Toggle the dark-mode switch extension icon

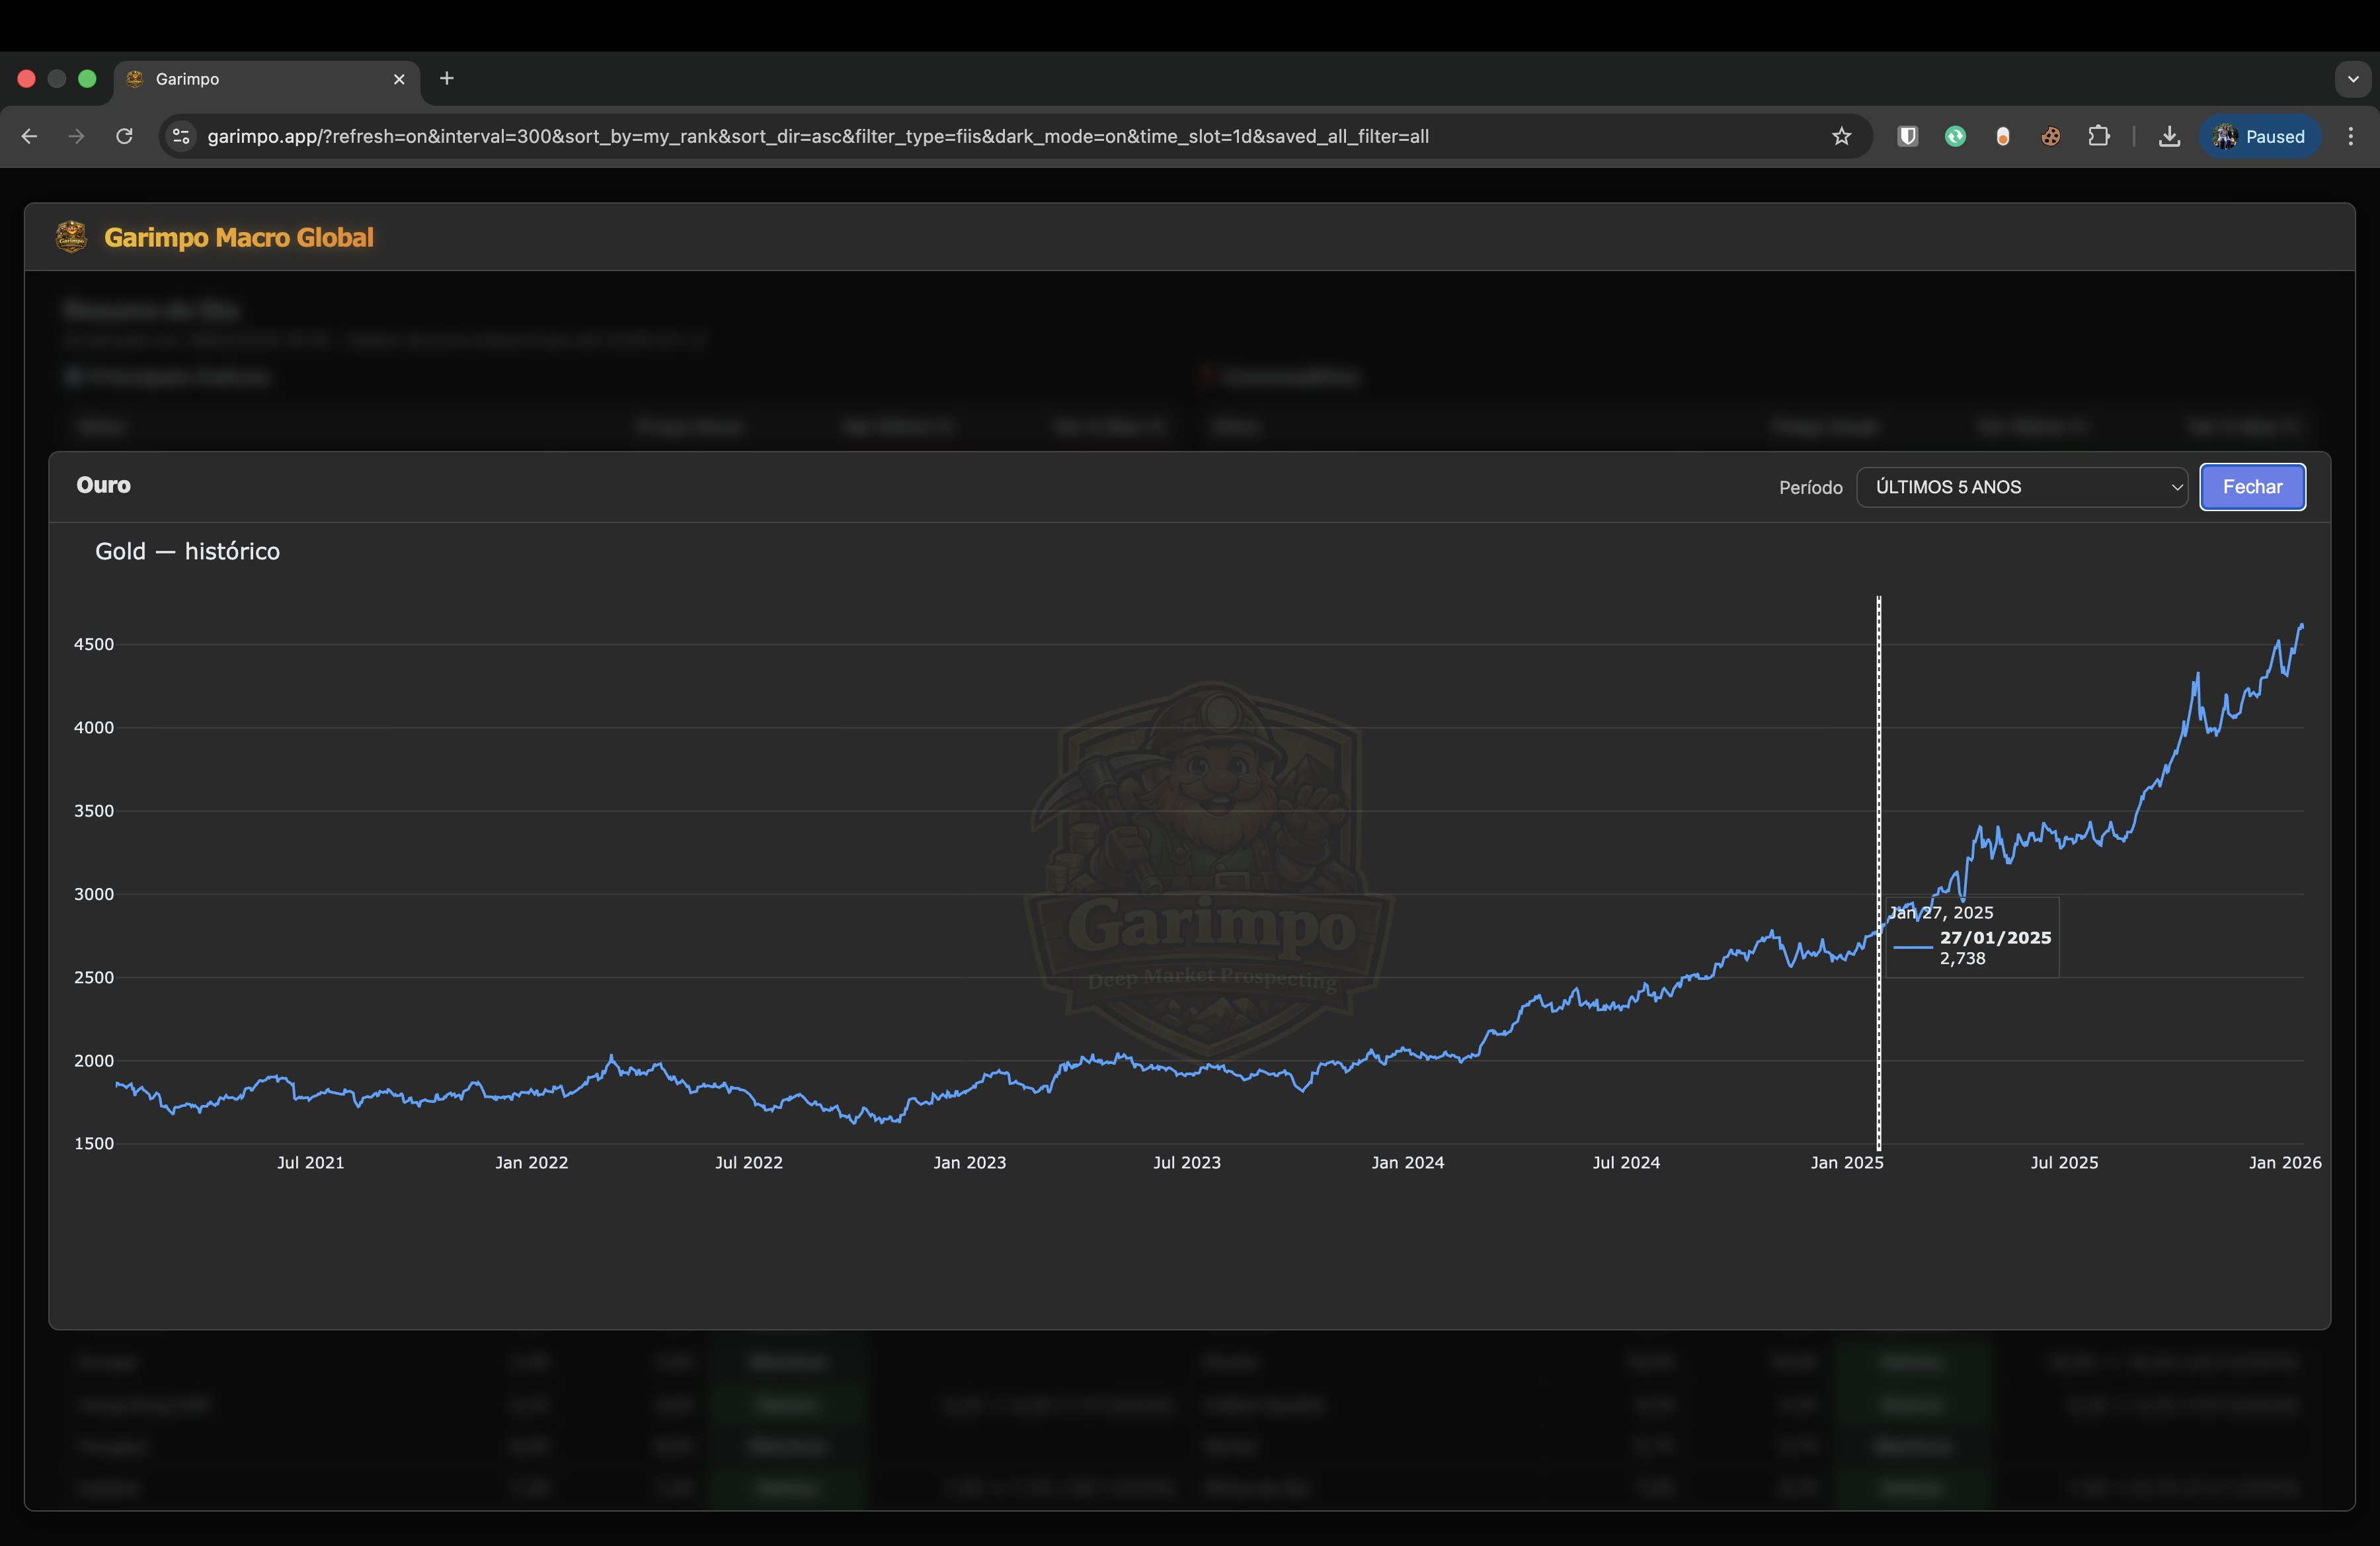pos(2003,136)
